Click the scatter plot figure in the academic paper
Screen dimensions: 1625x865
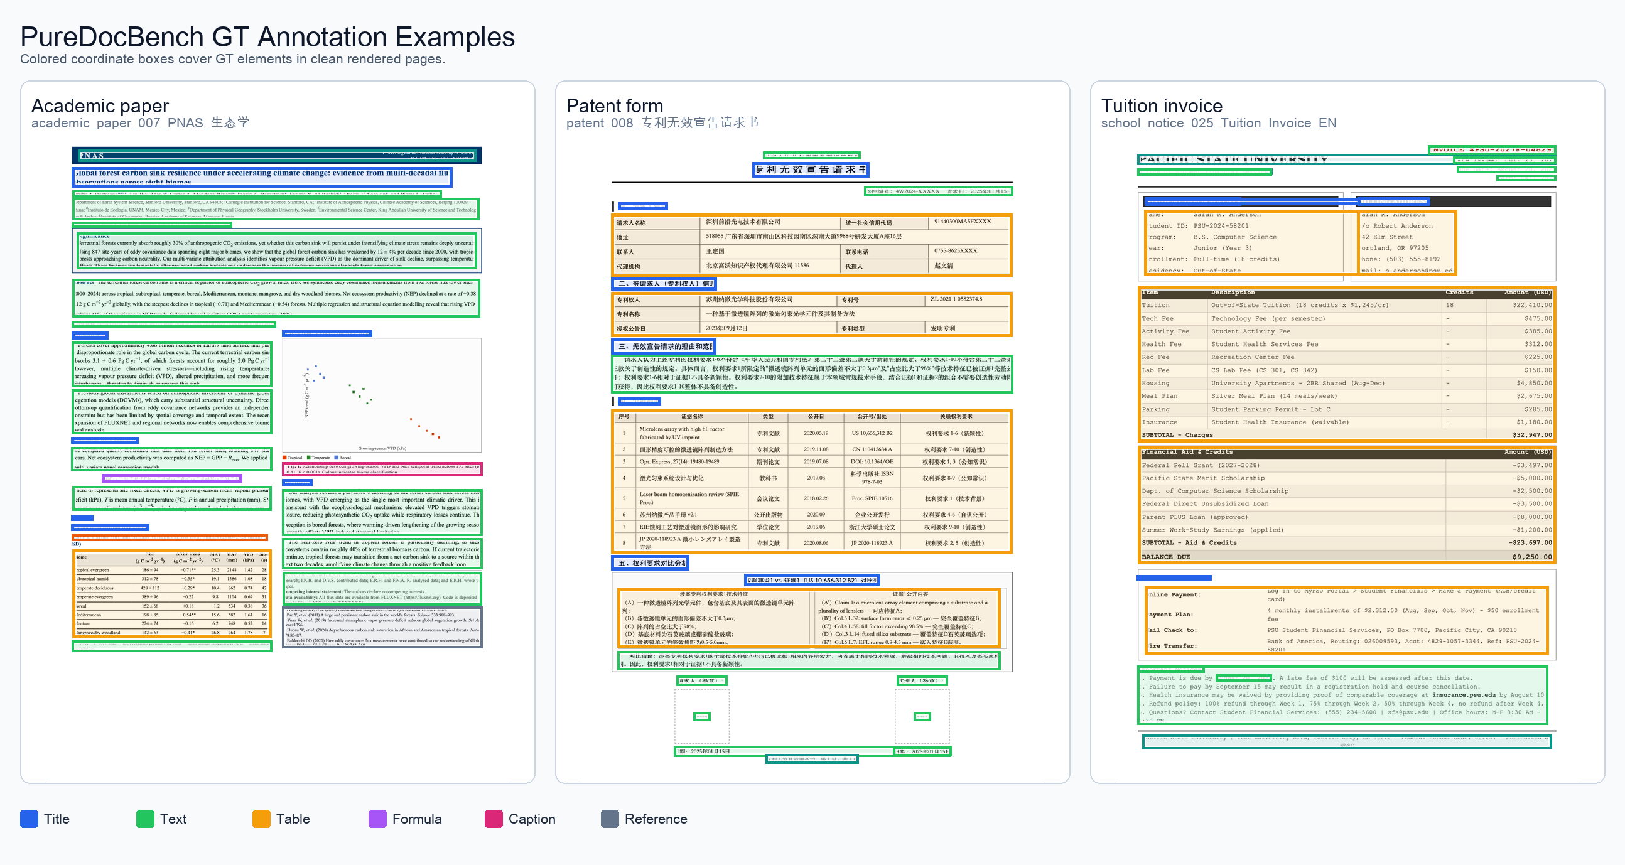click(382, 395)
